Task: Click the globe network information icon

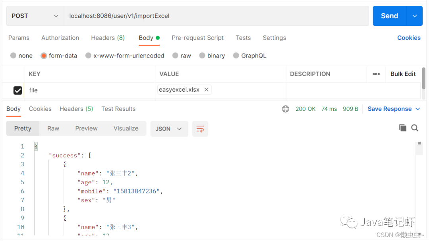Action: click(285, 109)
